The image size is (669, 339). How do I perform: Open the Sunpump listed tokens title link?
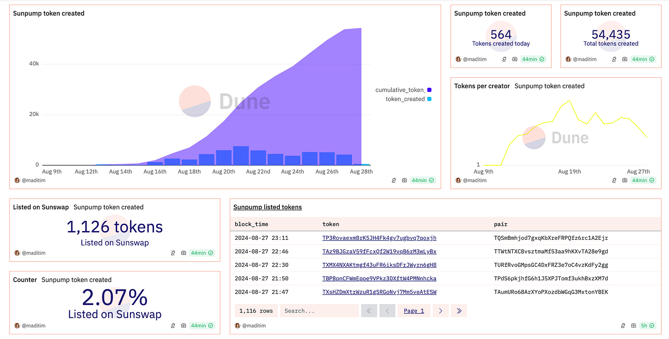pos(267,207)
